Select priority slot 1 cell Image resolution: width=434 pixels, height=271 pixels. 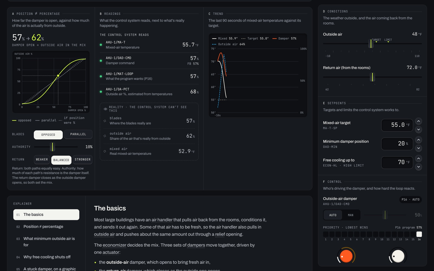326,234
